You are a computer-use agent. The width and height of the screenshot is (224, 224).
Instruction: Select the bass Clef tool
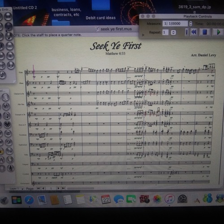[x=9, y=142]
